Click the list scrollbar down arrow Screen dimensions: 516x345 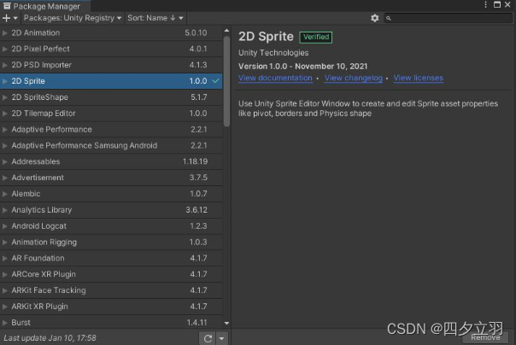coord(226,324)
